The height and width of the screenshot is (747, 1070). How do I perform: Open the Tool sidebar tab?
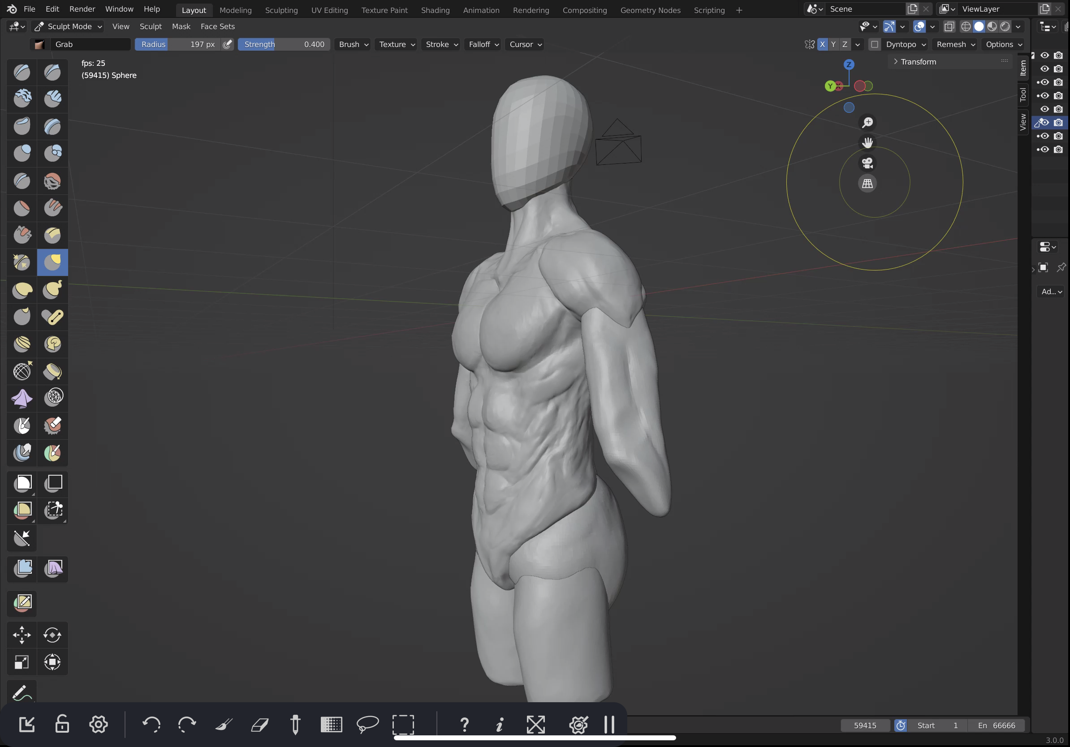click(x=1023, y=95)
